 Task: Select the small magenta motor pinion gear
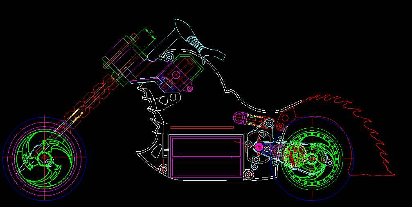pyautogui.click(x=259, y=147)
